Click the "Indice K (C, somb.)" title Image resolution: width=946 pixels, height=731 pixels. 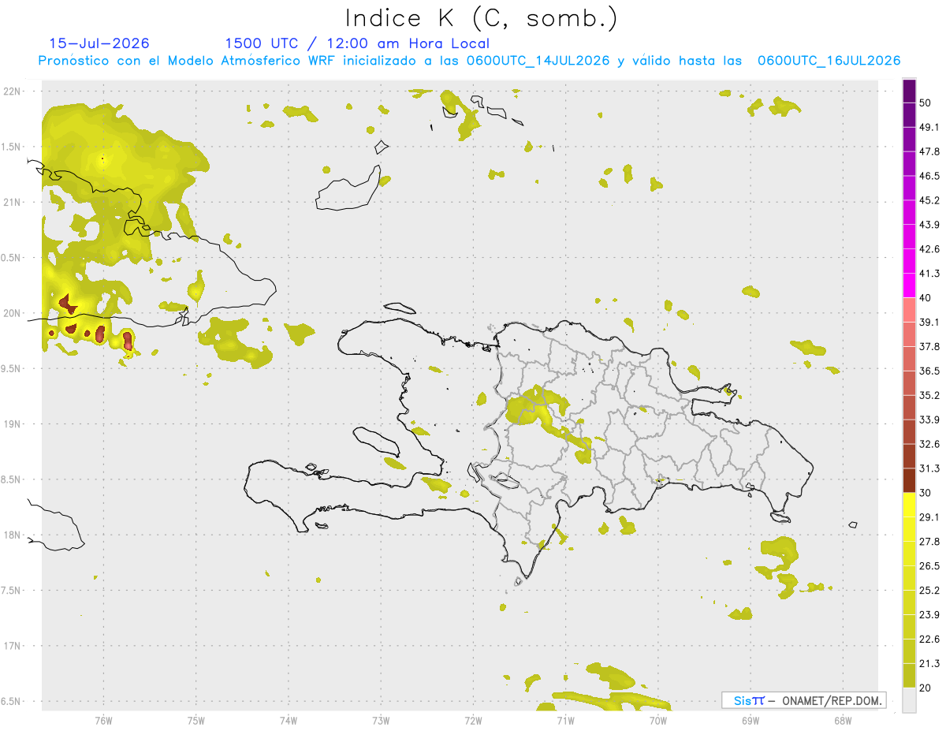(481, 19)
